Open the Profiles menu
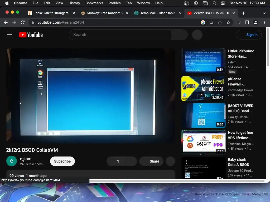Viewport: 270px width, 202px height. (114, 3)
